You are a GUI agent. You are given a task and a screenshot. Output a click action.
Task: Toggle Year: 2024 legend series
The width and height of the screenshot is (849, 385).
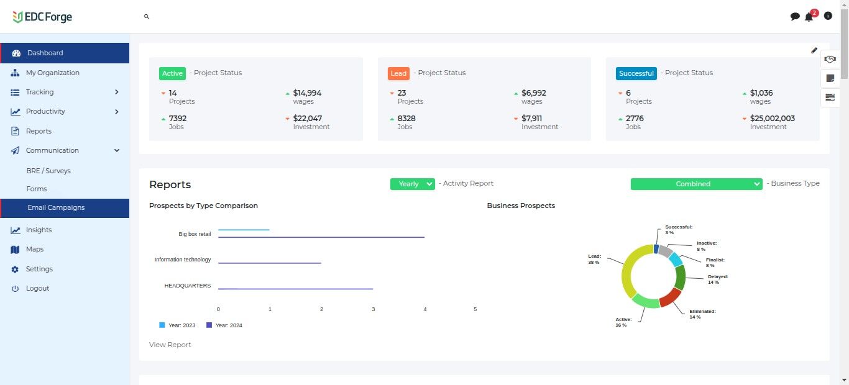point(224,325)
